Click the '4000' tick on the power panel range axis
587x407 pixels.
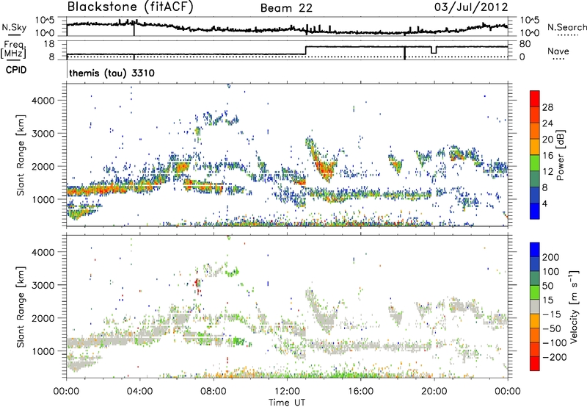tap(43, 101)
